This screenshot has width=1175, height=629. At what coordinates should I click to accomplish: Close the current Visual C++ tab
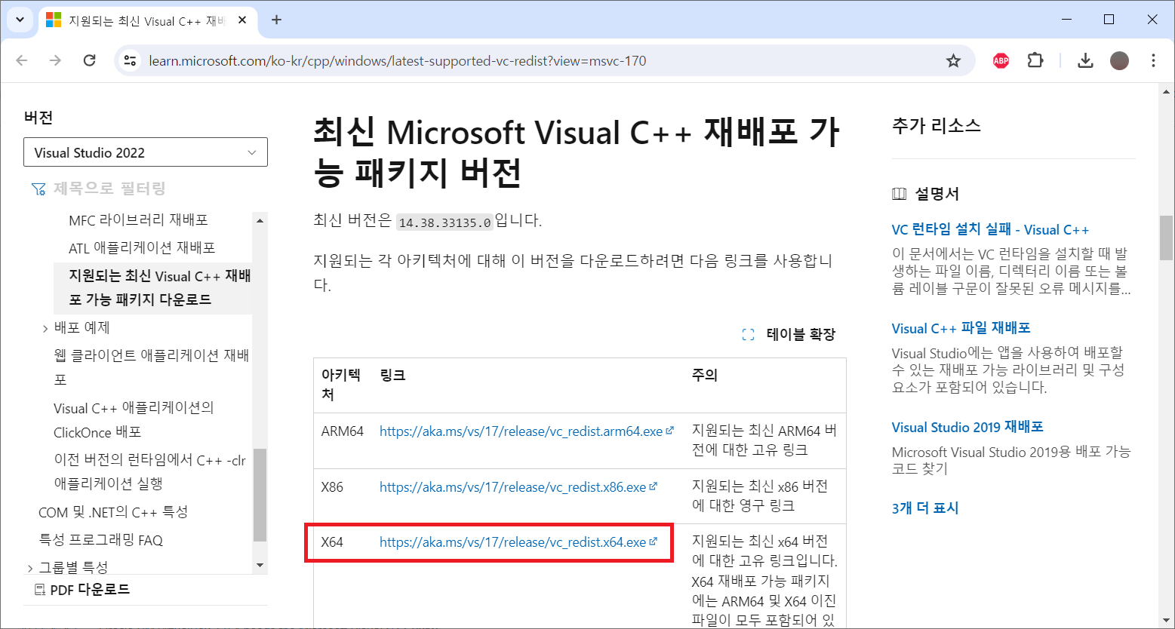coord(242,20)
